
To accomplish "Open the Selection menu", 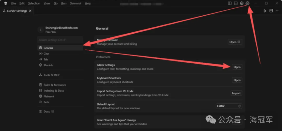I will pyautogui.click(x=34, y=3).
